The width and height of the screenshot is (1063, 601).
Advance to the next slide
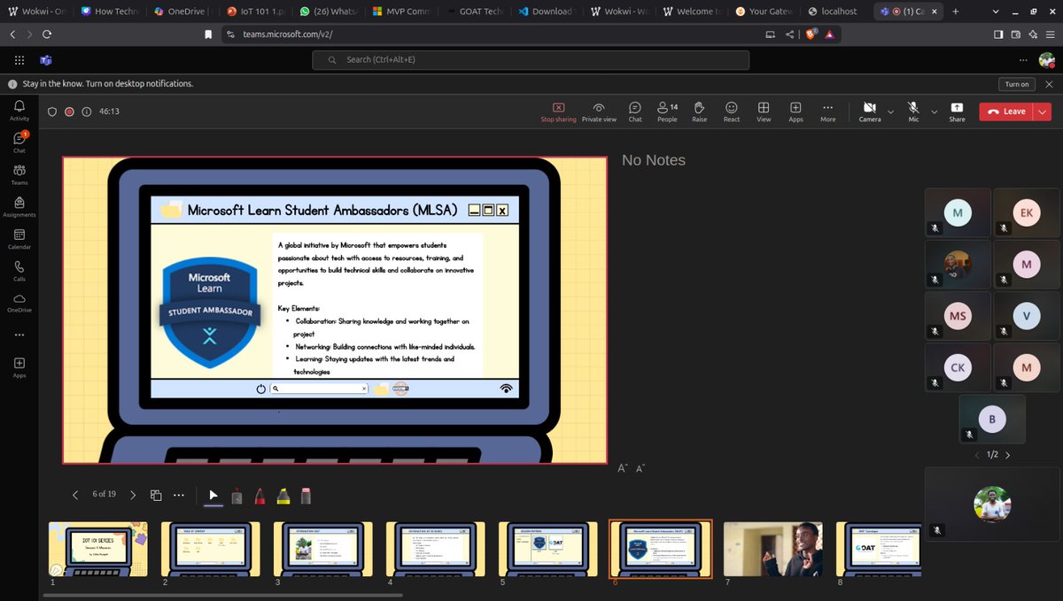[133, 496]
